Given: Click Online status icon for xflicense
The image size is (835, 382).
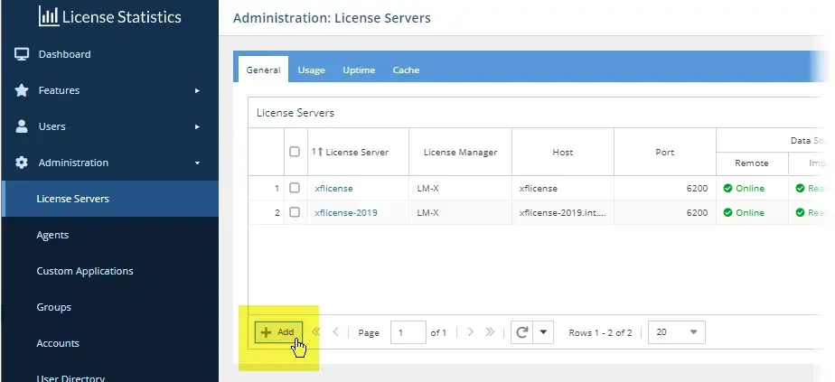Looking at the screenshot, I should click(727, 189).
